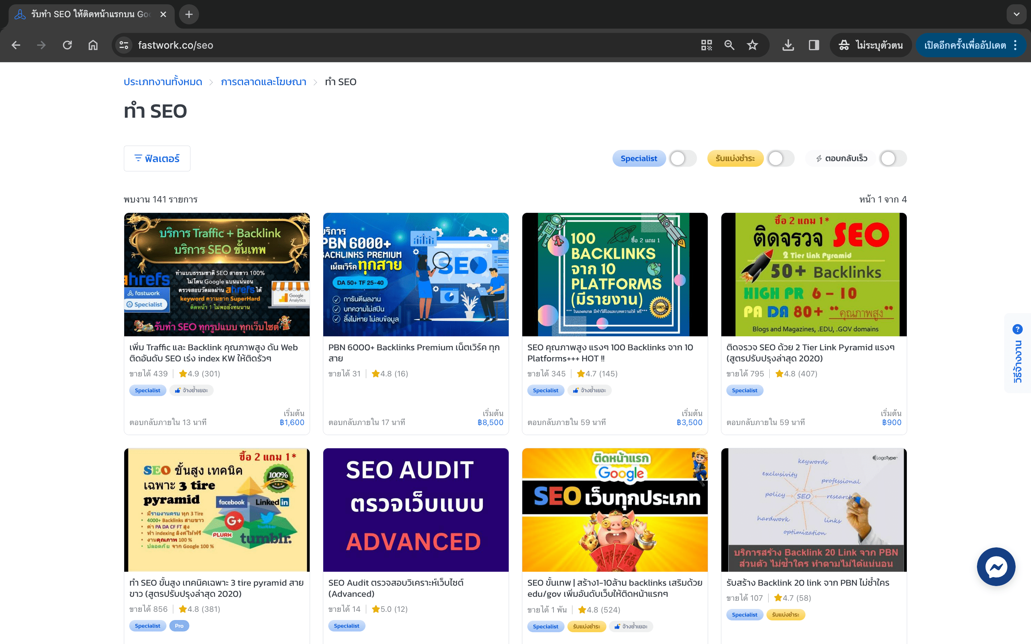Open the 100 Backlinks 10 Platforms thumbnail

tap(615, 274)
